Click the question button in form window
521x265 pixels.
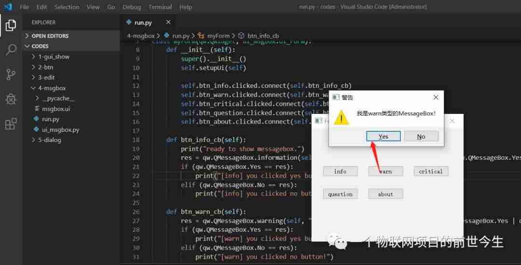tap(340, 194)
